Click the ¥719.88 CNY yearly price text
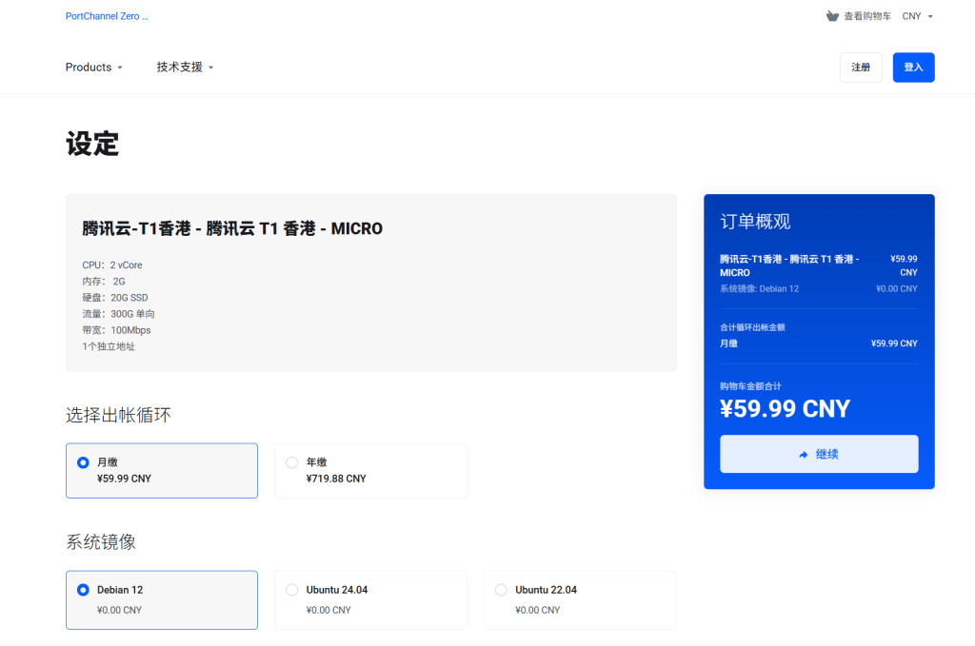Image resolution: width=975 pixels, height=646 pixels. click(x=336, y=479)
